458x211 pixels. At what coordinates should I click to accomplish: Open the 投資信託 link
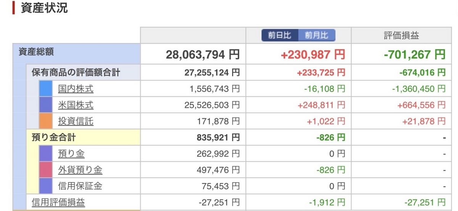click(76, 121)
